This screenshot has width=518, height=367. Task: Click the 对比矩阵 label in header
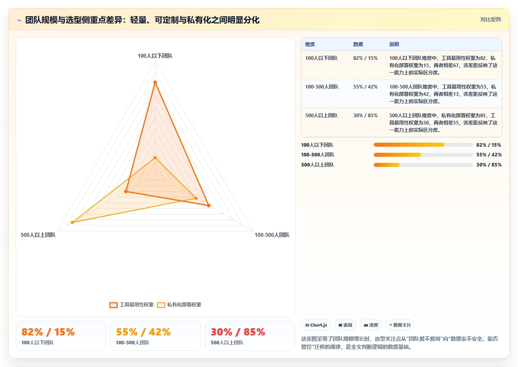click(491, 19)
